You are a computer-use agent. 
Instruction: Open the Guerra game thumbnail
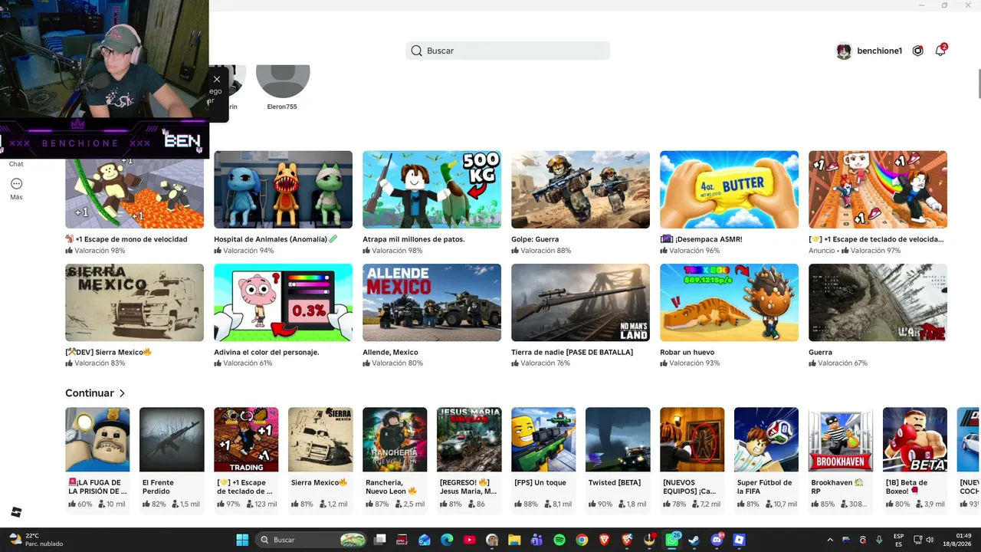(x=878, y=303)
